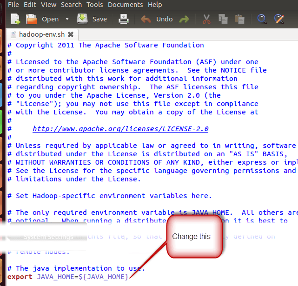Expand the Open recent files dropdown arrow
The height and width of the screenshot is (286, 298).
click(67, 19)
